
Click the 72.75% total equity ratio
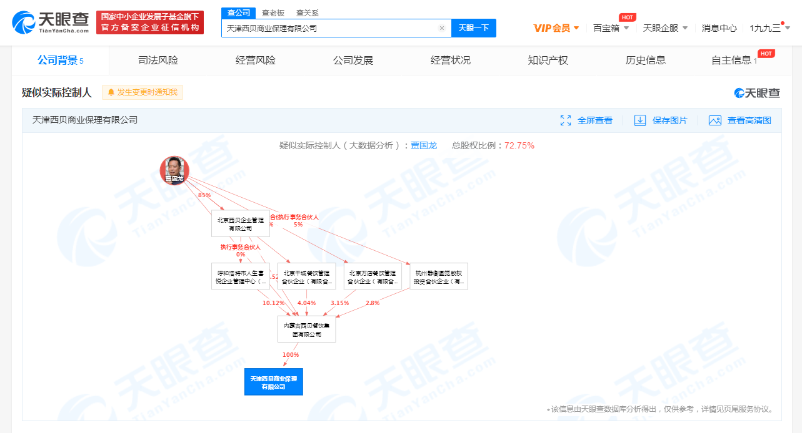point(519,145)
